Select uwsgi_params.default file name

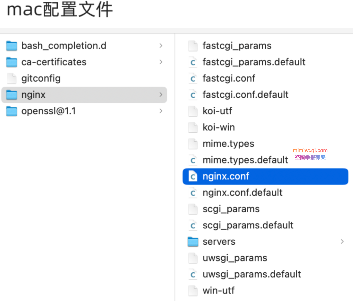click(x=252, y=275)
